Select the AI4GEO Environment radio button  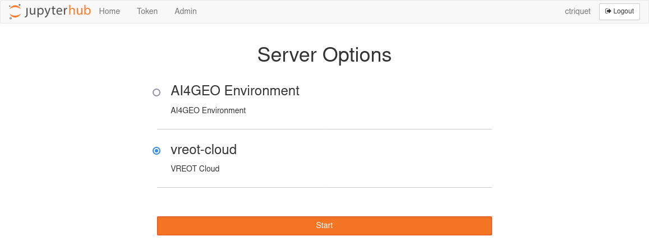[x=157, y=92]
